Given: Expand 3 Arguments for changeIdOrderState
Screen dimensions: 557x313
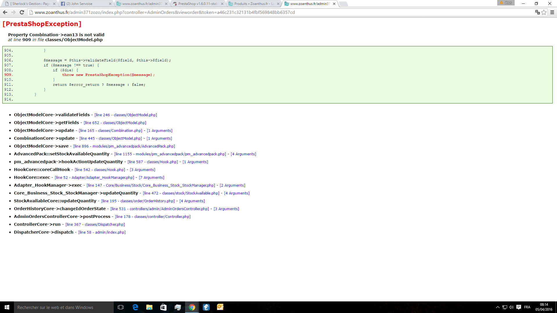Looking at the screenshot, I should click(x=226, y=209).
